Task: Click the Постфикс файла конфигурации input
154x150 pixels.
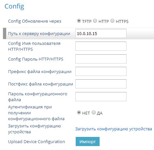Action: (101, 84)
